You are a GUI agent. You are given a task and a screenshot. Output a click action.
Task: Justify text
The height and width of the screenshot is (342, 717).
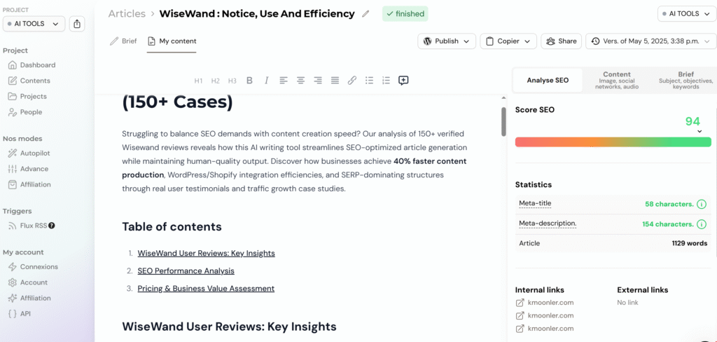coord(335,81)
